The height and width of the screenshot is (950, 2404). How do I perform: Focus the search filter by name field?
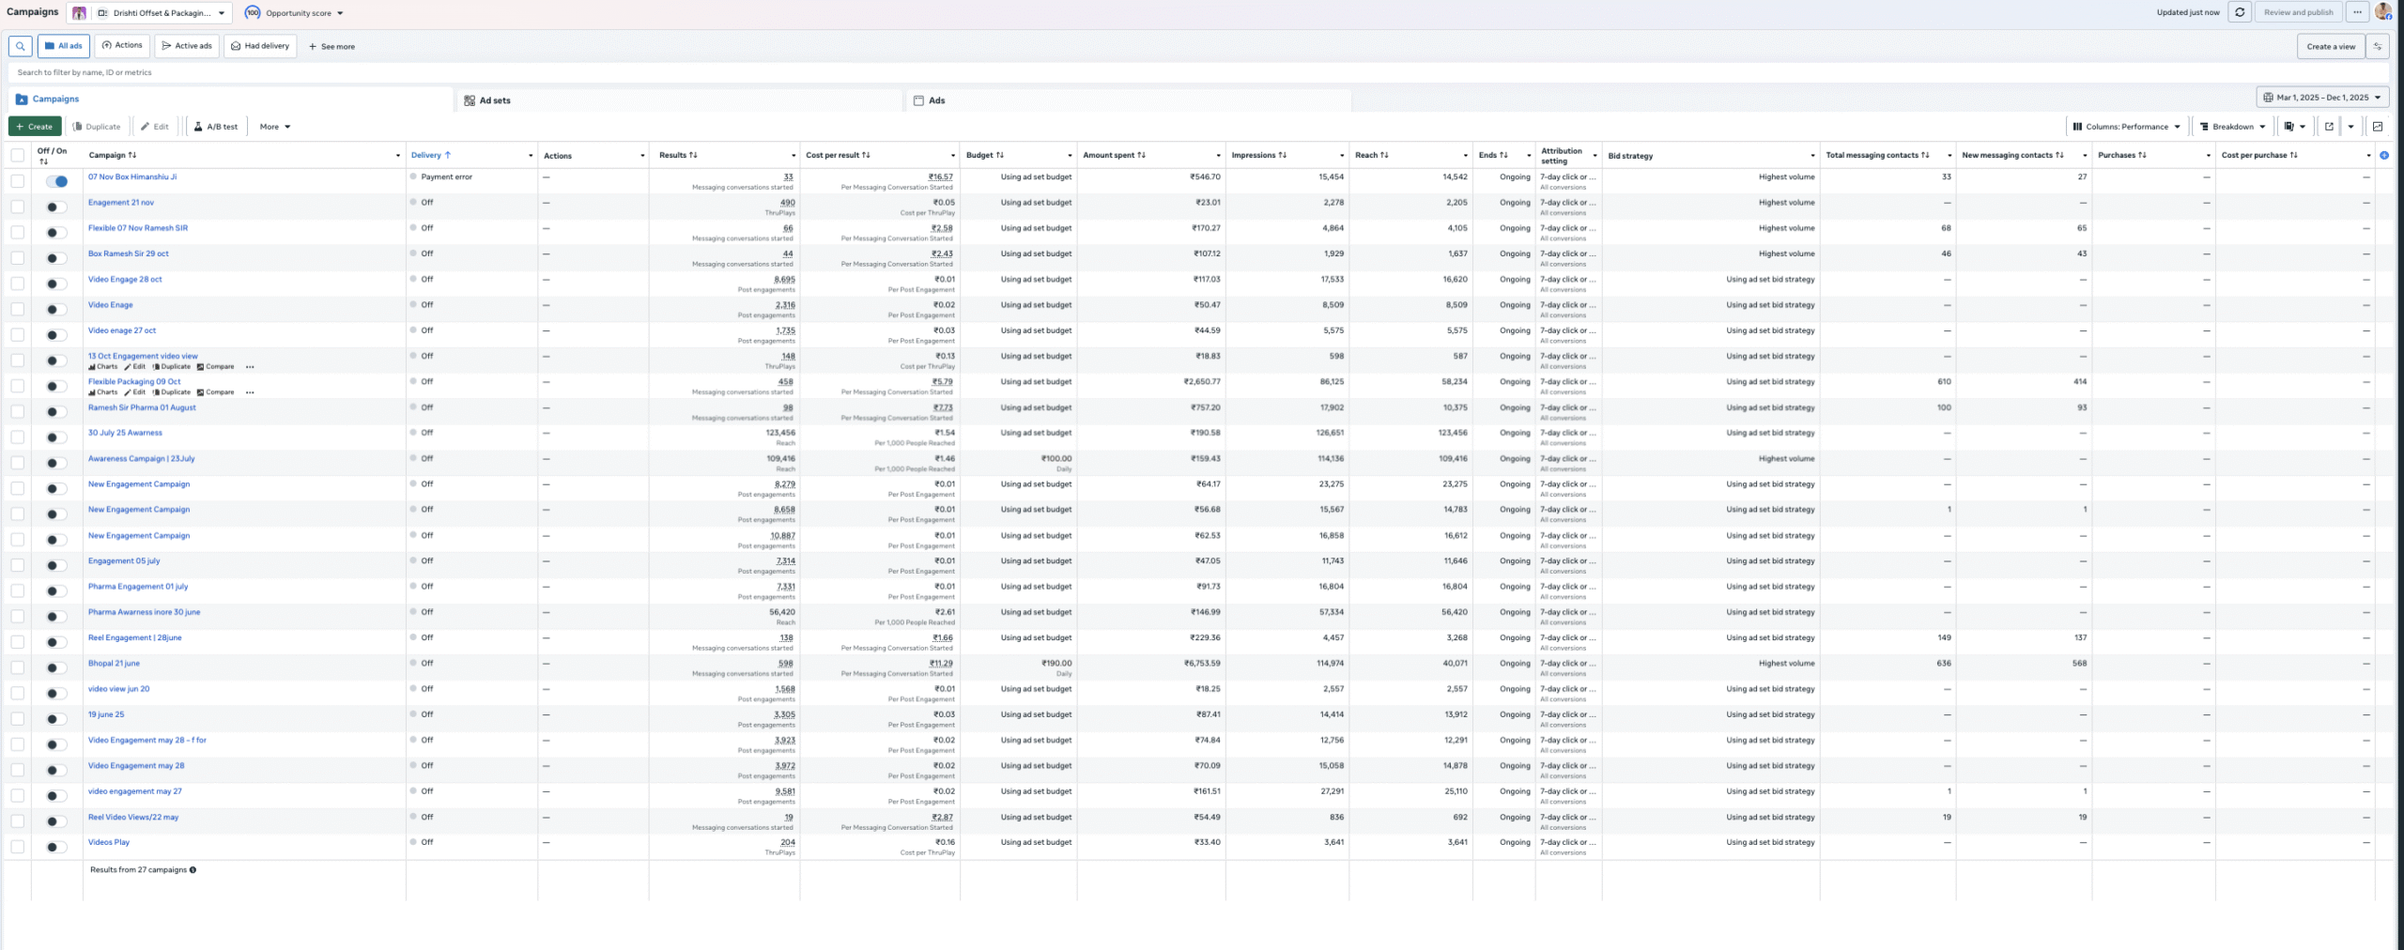coord(563,72)
